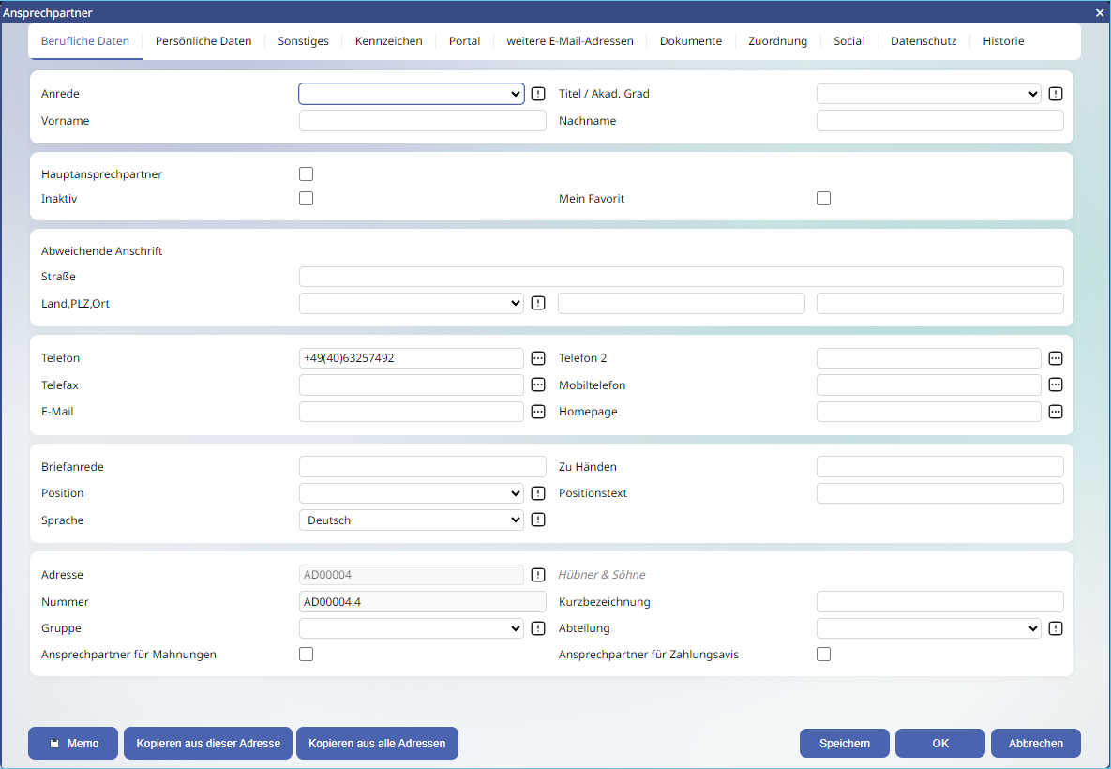The image size is (1111, 769).
Task: Open the Anrede dropdown
Action: 412,94
